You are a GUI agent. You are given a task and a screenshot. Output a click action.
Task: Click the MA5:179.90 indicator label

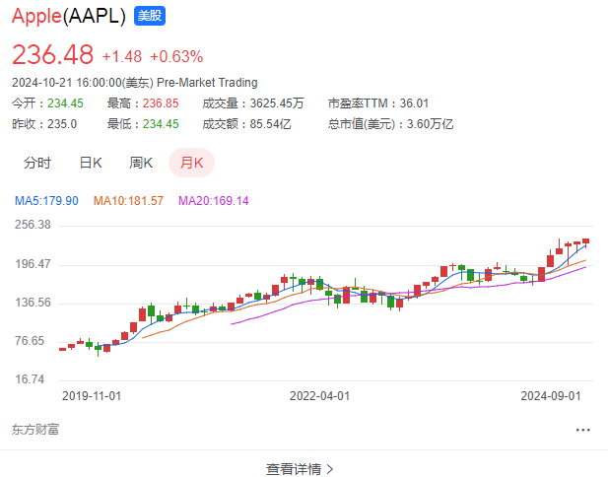pos(46,201)
